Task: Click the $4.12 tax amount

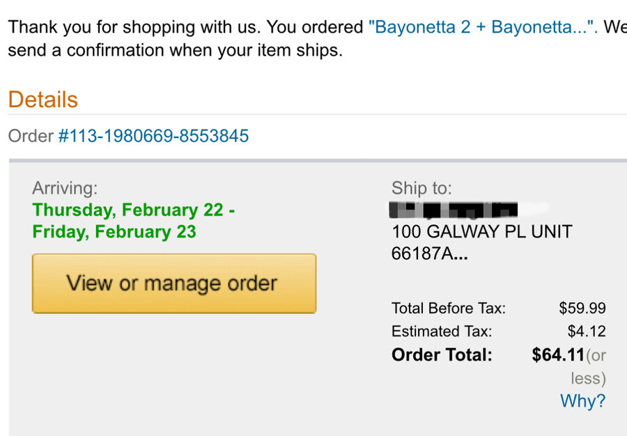Action: [x=587, y=332]
